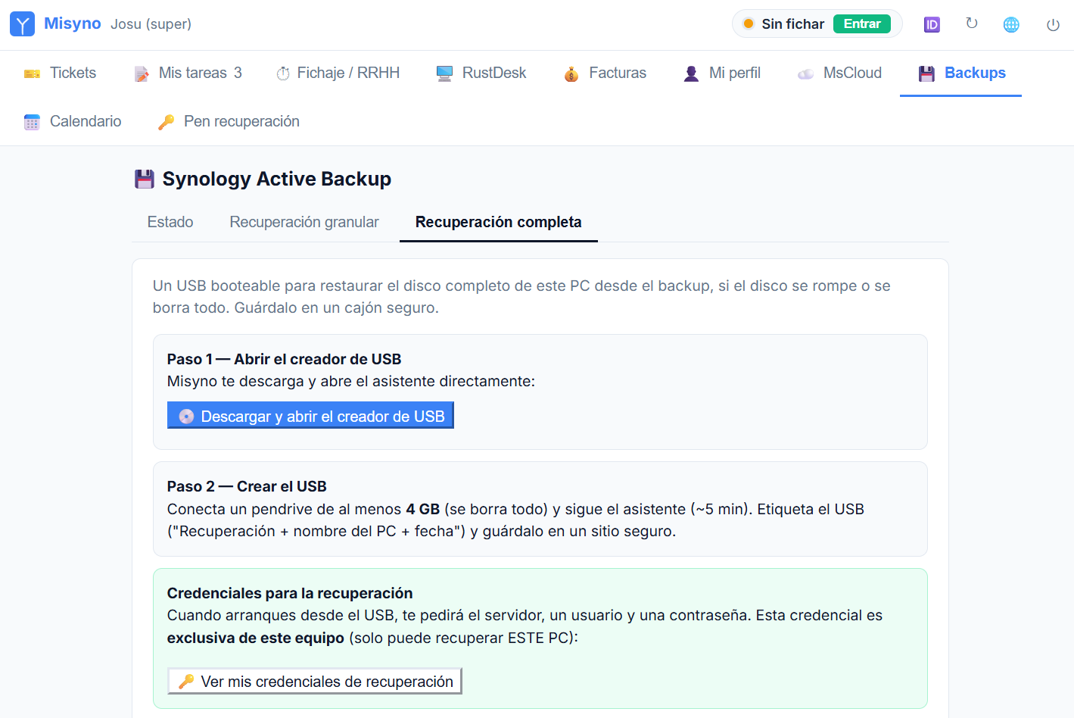Click the 4 GB bold text
This screenshot has width=1074, height=718.
(423, 509)
